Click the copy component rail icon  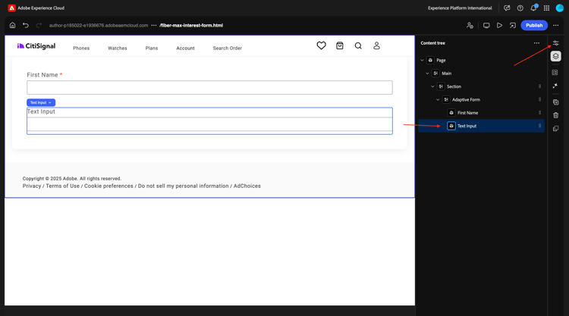[x=555, y=102]
